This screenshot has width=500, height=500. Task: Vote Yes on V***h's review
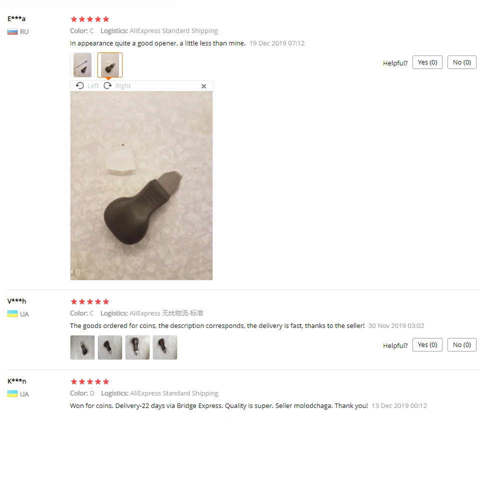[x=427, y=344]
